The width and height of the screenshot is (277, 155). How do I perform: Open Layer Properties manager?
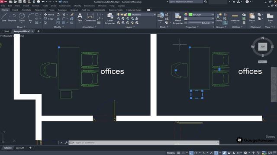[110, 19]
